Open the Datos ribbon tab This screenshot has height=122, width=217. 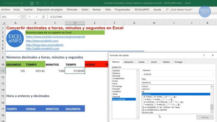point(85,9)
